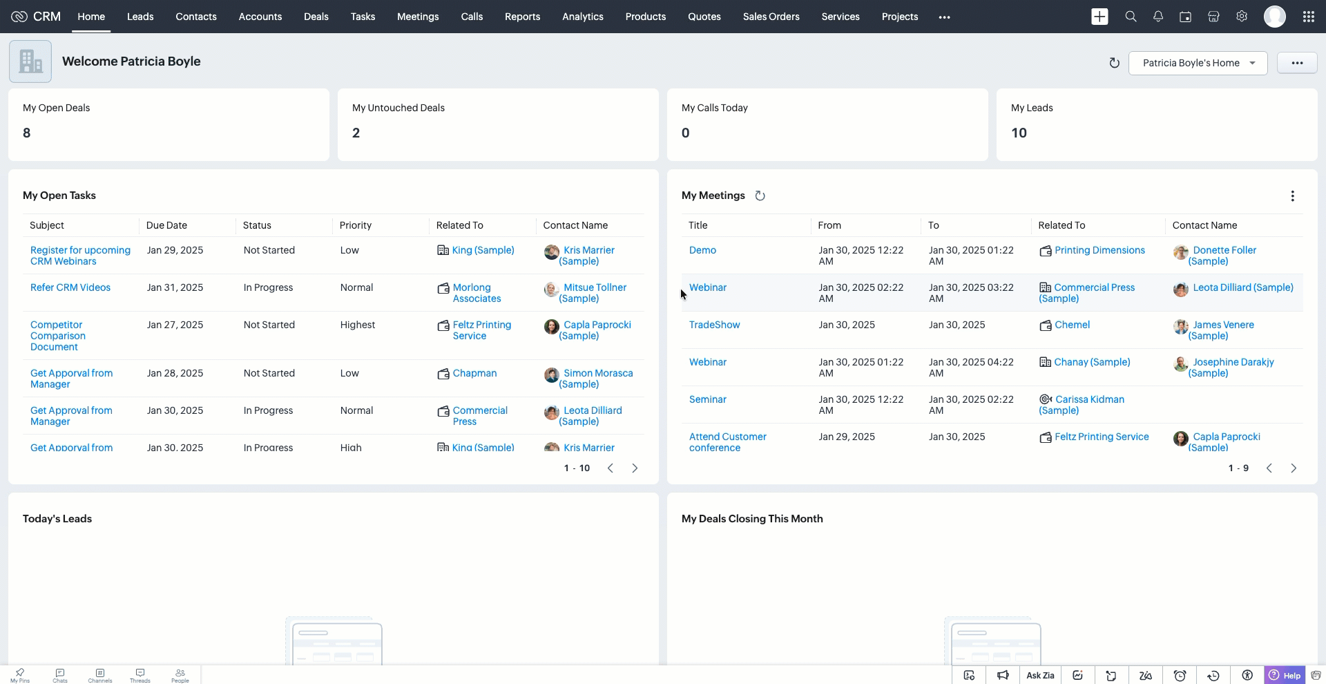This screenshot has height=684, width=1326.
Task: Switch to the Contacts tab
Action: [x=196, y=17]
